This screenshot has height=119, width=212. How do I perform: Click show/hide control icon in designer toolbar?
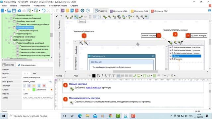pyautogui.click(x=110, y=17)
